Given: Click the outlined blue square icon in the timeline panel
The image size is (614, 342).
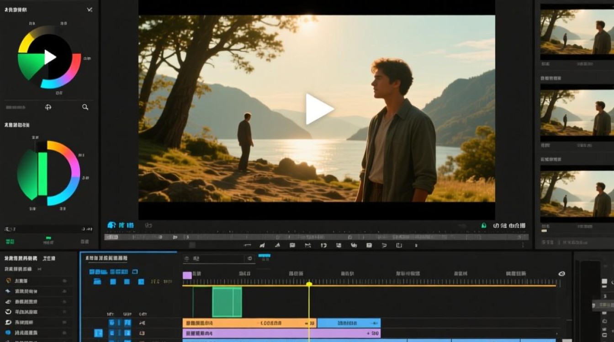Looking at the screenshot, I should click(x=135, y=272).
